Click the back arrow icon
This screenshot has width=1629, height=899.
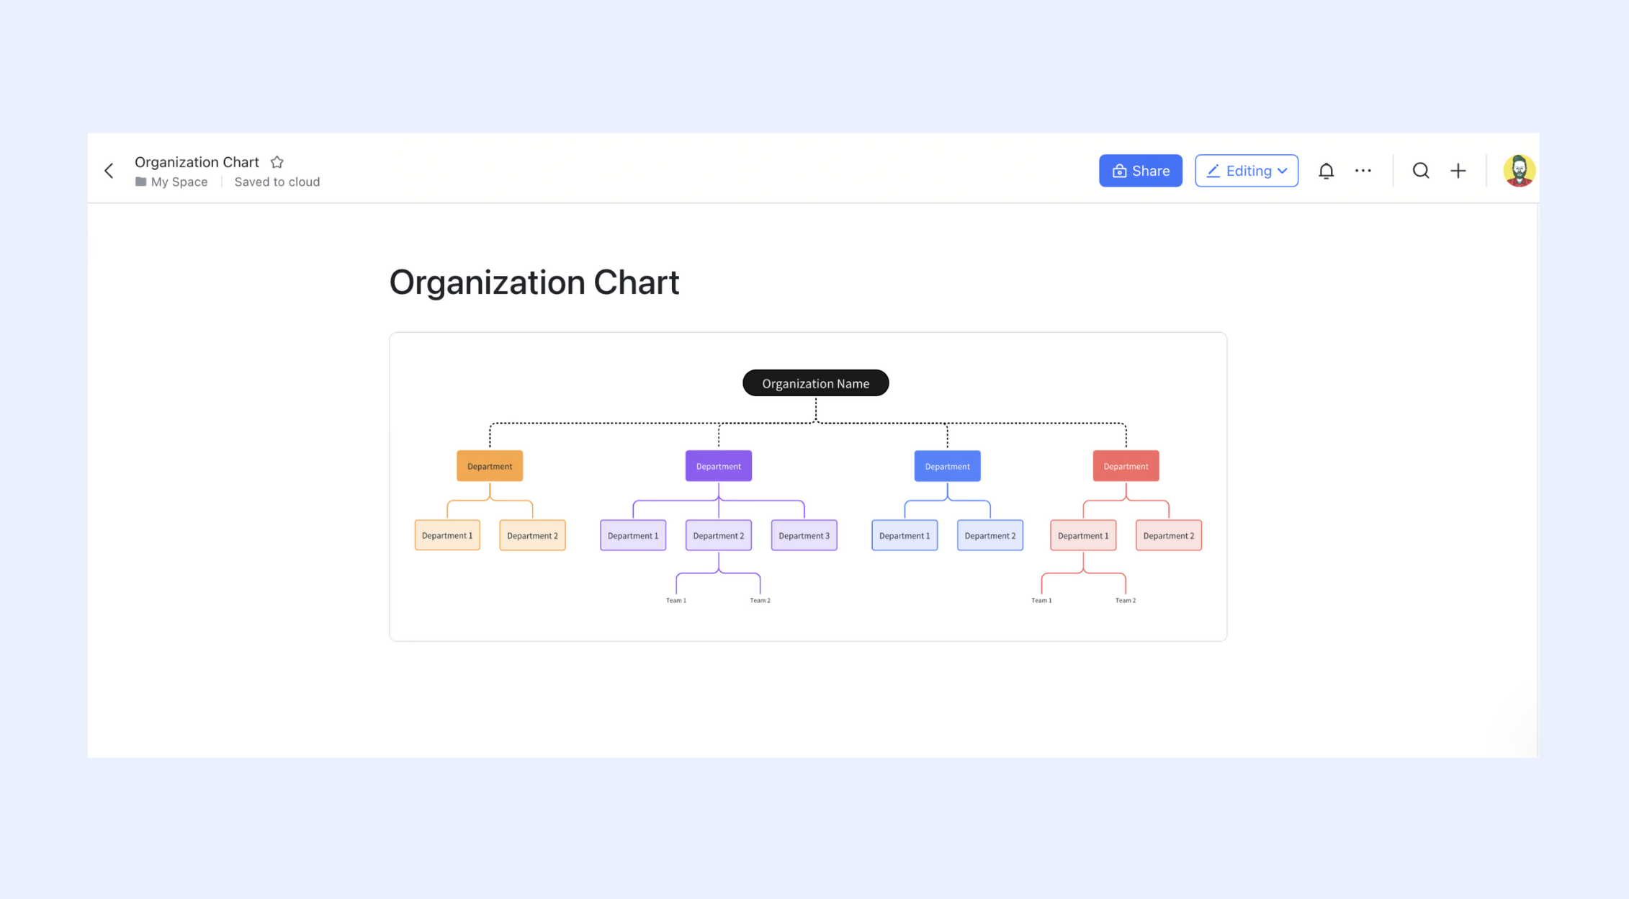(109, 171)
